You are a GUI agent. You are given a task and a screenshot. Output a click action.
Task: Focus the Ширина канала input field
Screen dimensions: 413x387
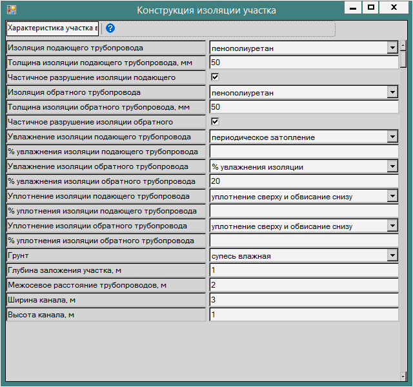click(x=303, y=301)
